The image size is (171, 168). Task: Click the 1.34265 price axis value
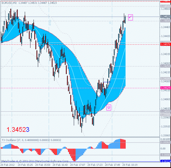(x=166, y=63)
